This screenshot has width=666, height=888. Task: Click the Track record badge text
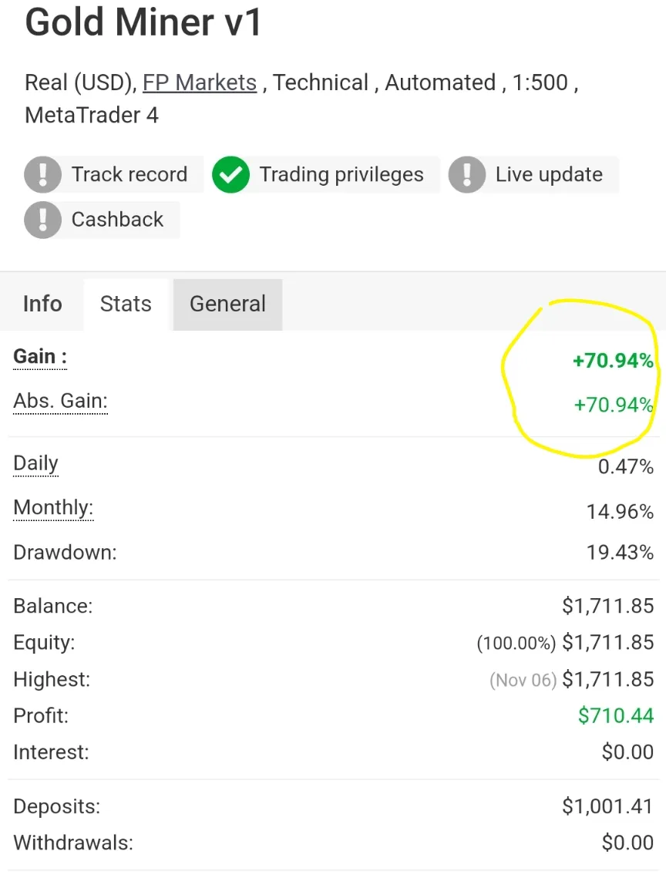pos(129,174)
